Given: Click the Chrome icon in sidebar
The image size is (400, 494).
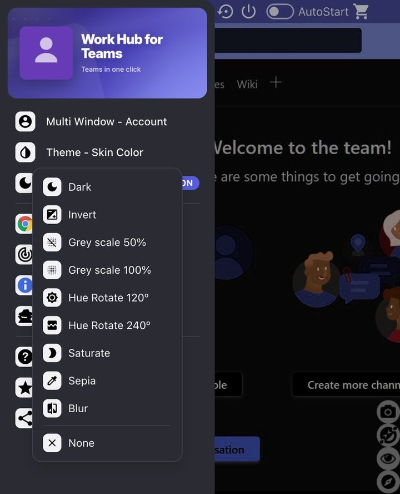Looking at the screenshot, I should pos(24,224).
